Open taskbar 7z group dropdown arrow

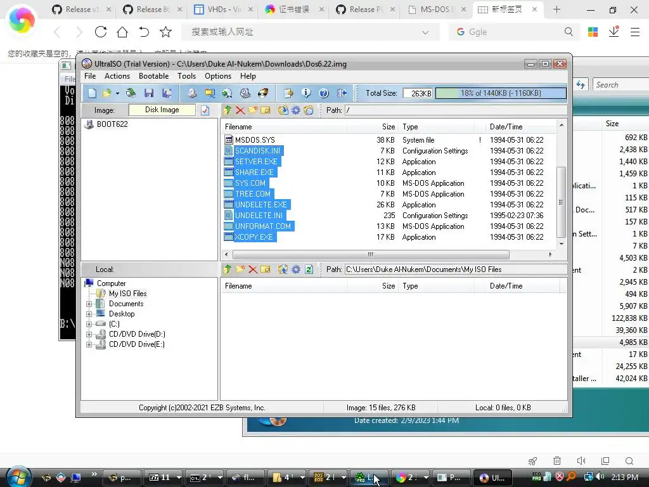[179, 477]
